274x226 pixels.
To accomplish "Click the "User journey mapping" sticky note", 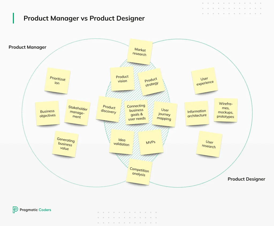I will click(x=165, y=114).
